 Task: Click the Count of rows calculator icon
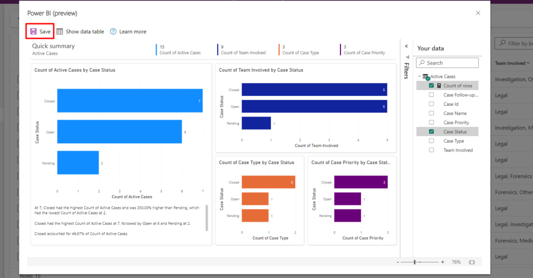[x=439, y=86]
